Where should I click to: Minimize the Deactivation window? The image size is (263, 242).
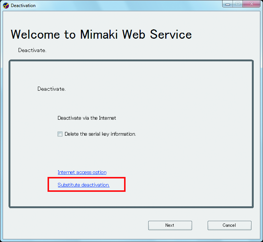click(227, 4)
